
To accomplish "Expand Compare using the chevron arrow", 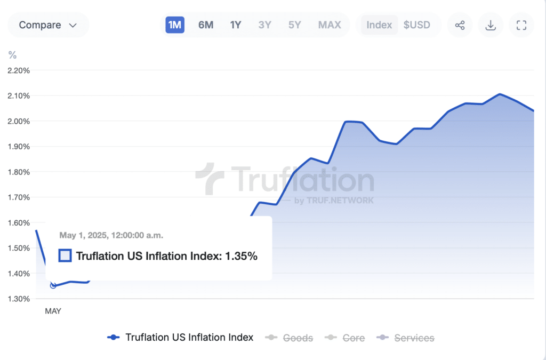I will coord(73,25).
